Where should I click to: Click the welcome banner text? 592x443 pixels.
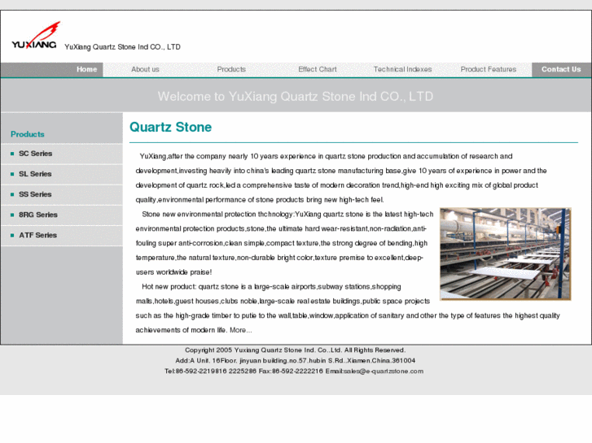[296, 97]
